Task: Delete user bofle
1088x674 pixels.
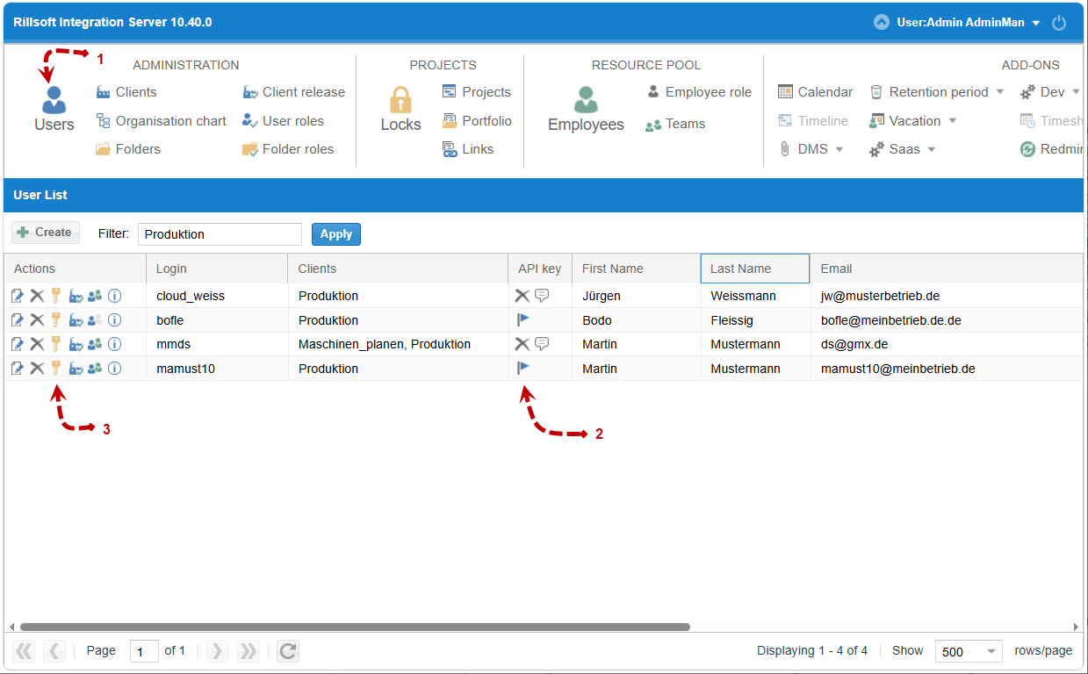Action: (x=37, y=320)
